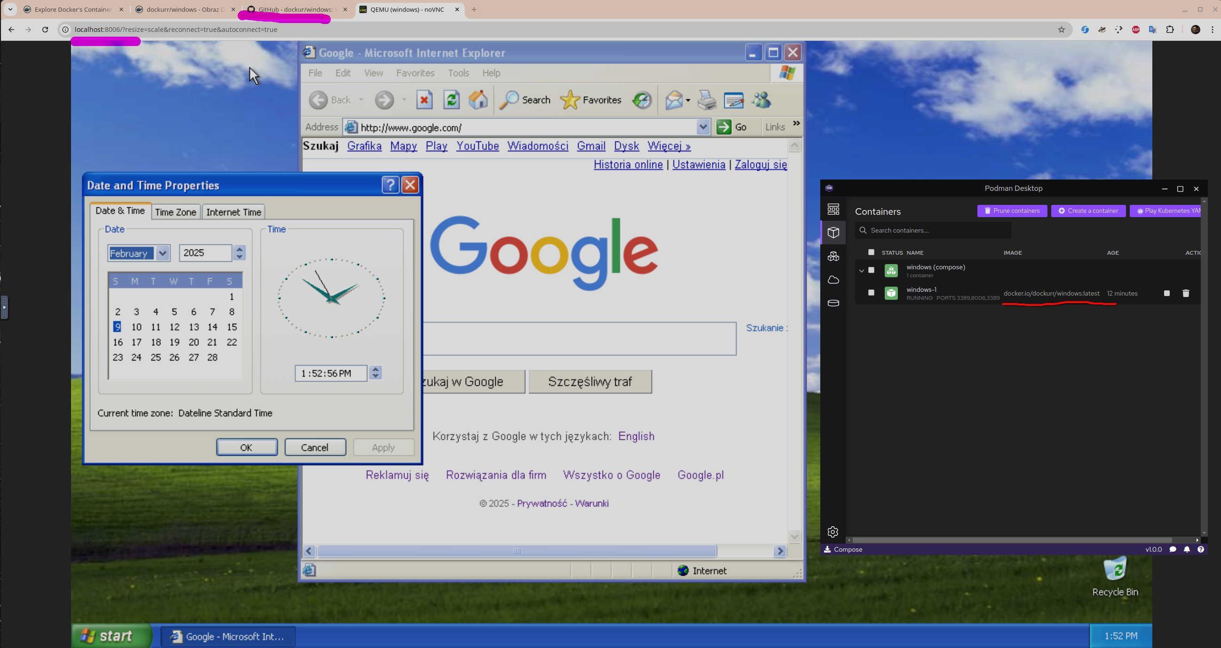Click the IE Stop toolbar icon

pyautogui.click(x=424, y=100)
